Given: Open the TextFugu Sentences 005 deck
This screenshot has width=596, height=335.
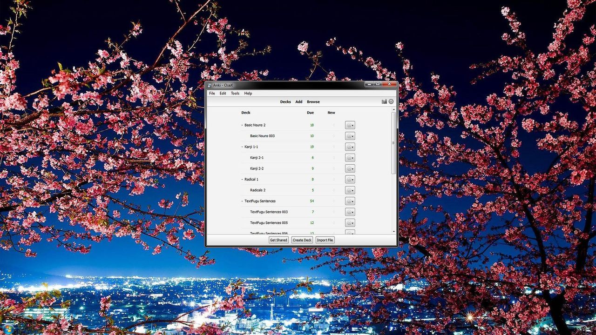Looking at the screenshot, I should [269, 223].
